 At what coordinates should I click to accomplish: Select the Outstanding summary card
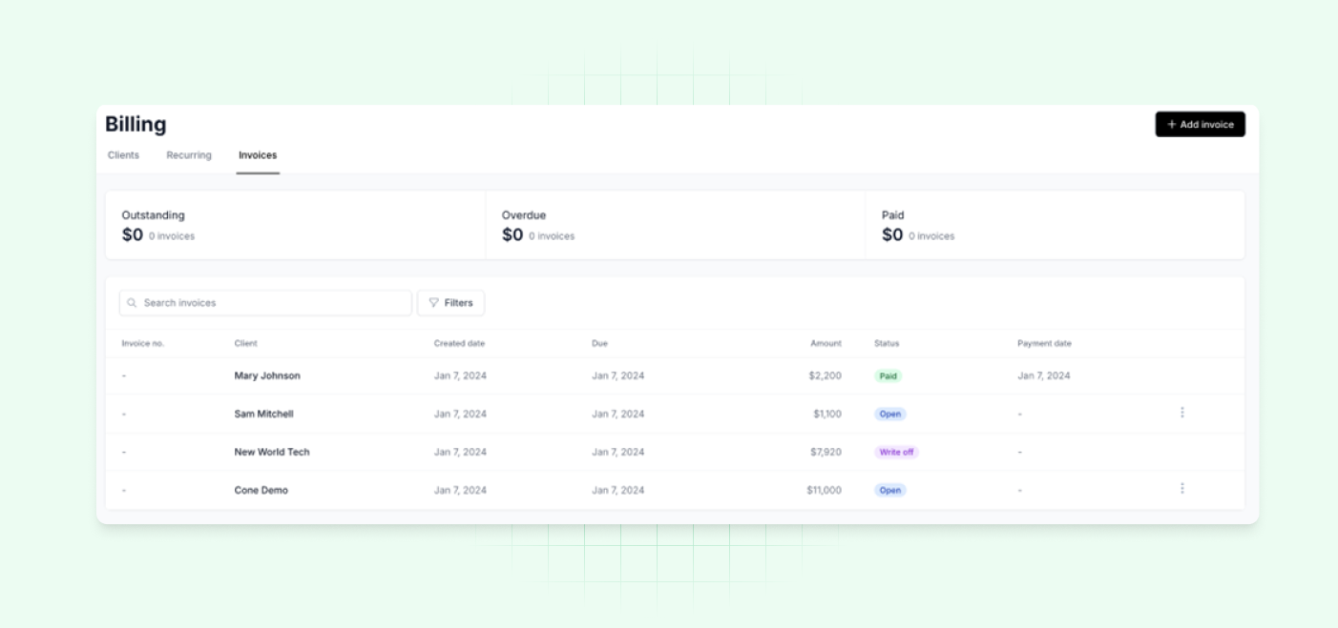pos(295,225)
